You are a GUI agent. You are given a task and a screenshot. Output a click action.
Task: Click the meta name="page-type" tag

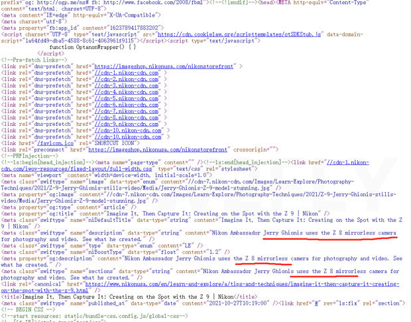[149, 162]
